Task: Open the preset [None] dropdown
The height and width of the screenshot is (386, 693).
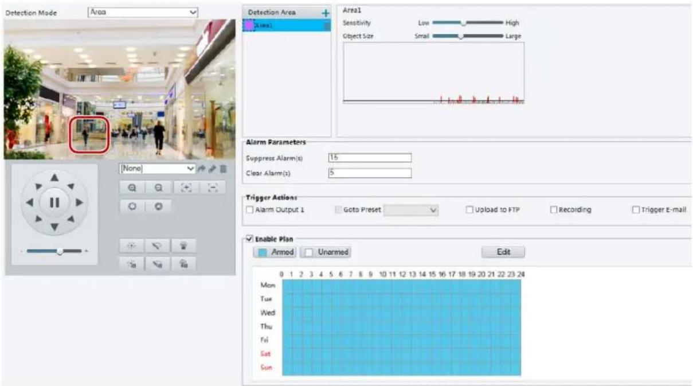Action: [x=157, y=169]
